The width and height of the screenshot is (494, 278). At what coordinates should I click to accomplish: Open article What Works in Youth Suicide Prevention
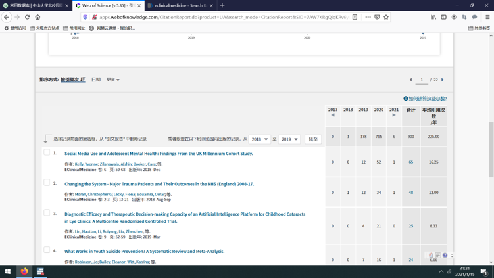point(144,251)
